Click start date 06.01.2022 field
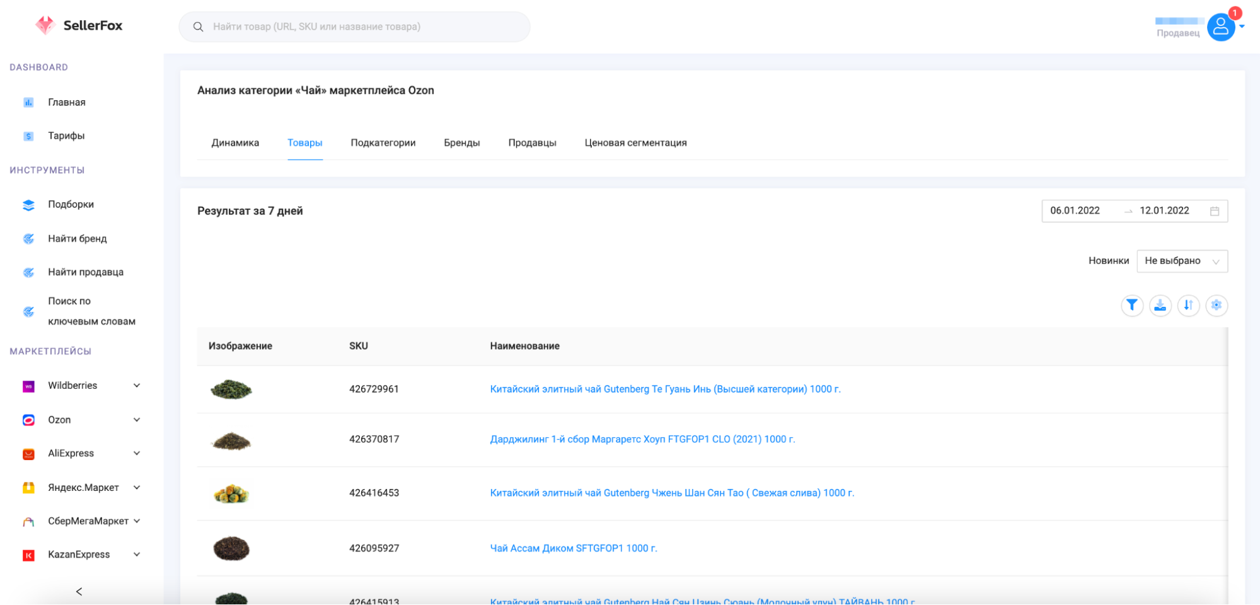 (1075, 210)
